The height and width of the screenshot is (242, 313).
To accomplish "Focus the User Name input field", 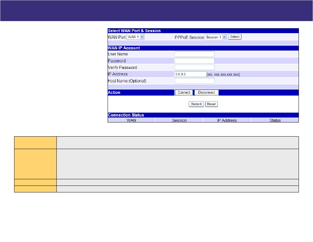I will coord(195,54).
